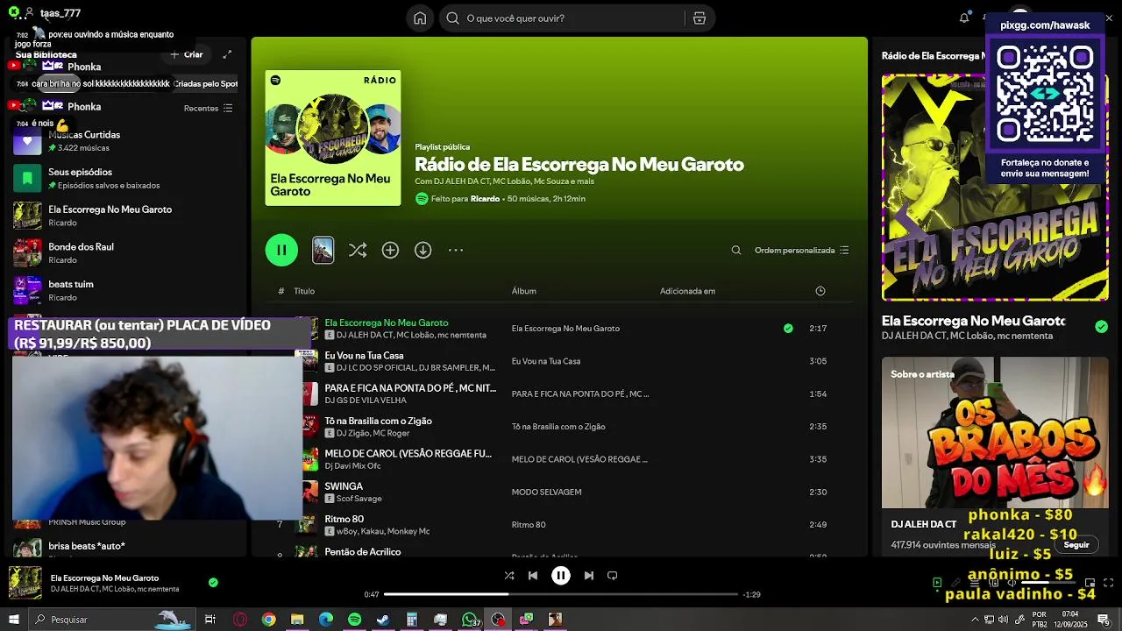Image resolution: width=1122 pixels, height=631 pixels.
Task: Sort by Adicionada em column
Action: click(687, 291)
